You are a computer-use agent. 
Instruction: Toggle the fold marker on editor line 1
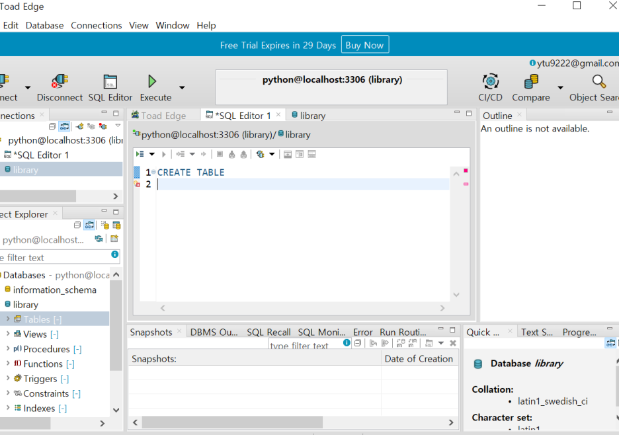[153, 172]
